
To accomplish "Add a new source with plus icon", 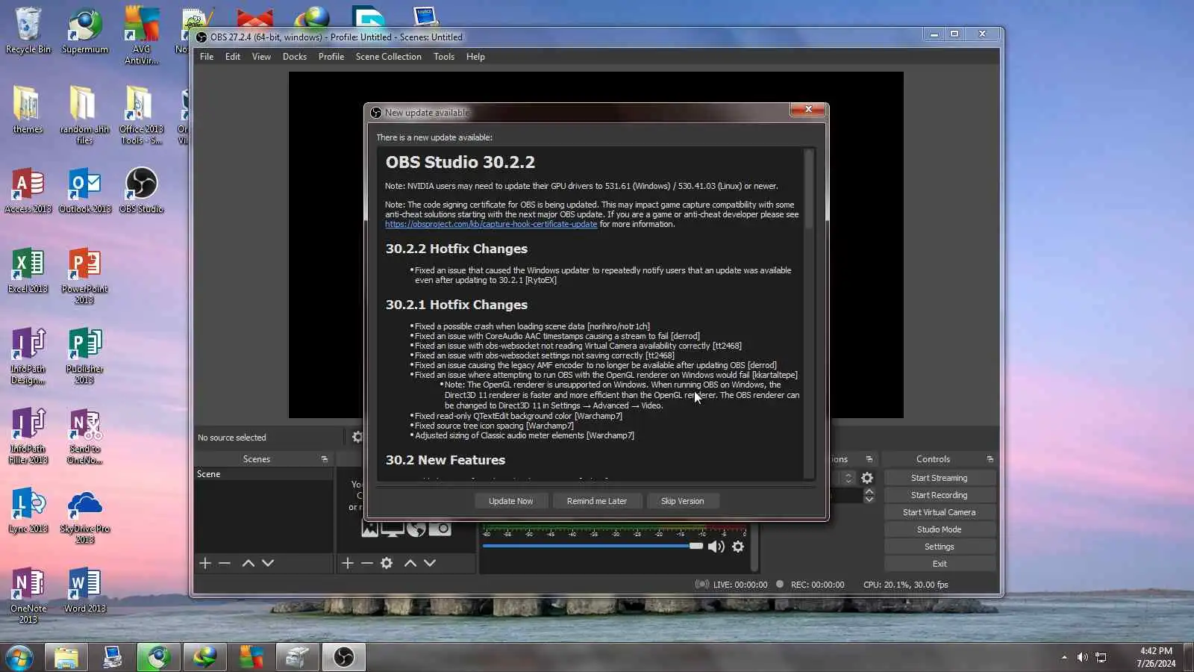I will click(348, 563).
